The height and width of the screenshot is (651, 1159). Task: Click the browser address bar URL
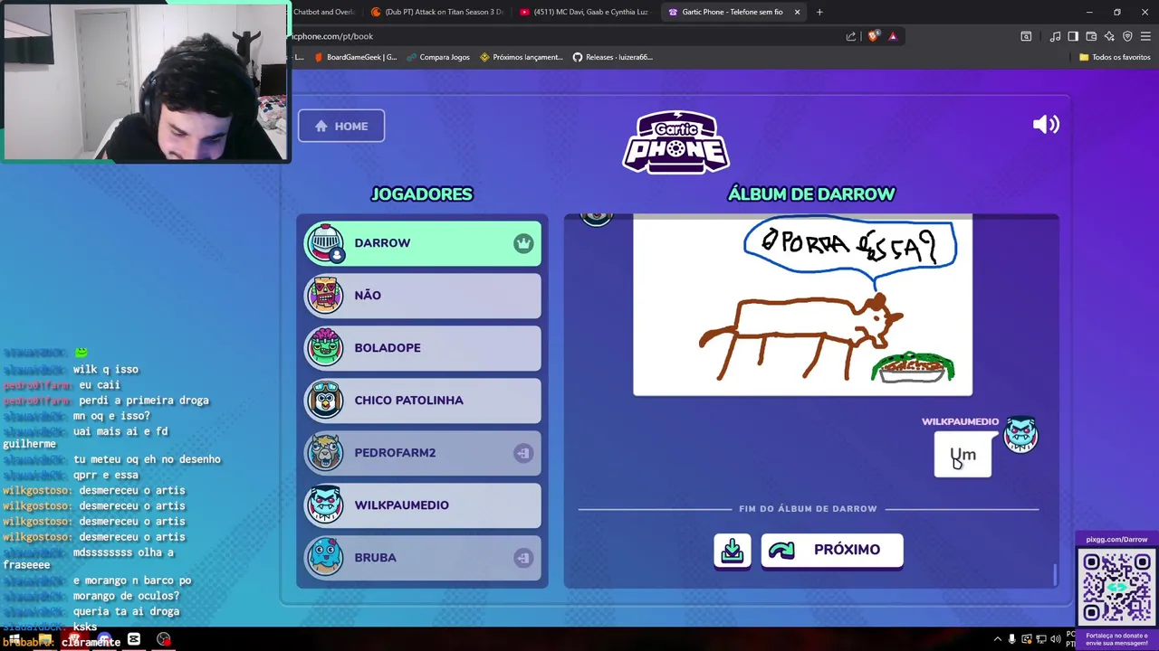point(332,36)
